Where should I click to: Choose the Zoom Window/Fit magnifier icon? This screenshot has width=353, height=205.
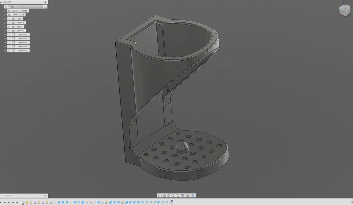[x=177, y=195]
